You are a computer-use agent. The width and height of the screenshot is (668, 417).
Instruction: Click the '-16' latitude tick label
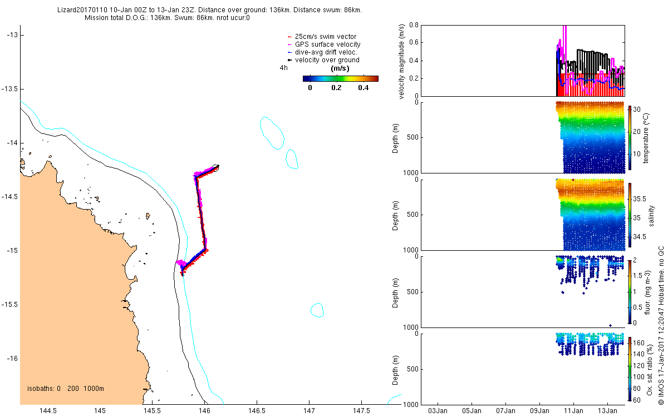(x=12, y=359)
